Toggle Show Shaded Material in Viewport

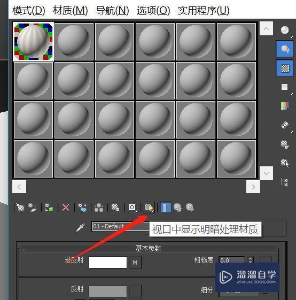[x=149, y=207]
